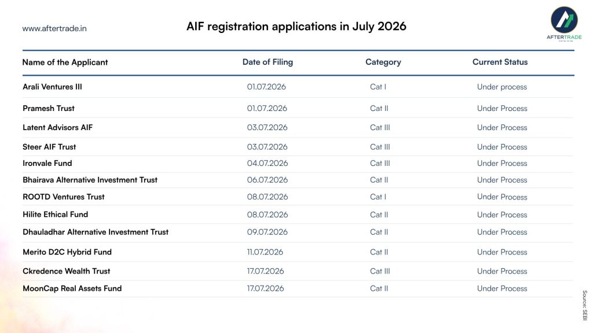593x333 pixels.
Task: Click the Under Process status of Bhairava Trust
Action: point(502,180)
